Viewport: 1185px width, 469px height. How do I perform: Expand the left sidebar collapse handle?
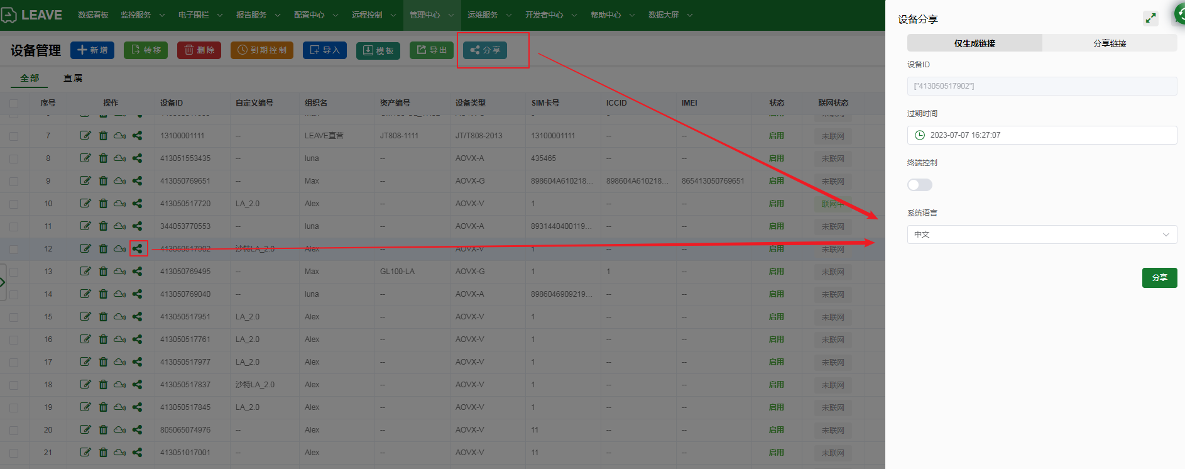3,282
